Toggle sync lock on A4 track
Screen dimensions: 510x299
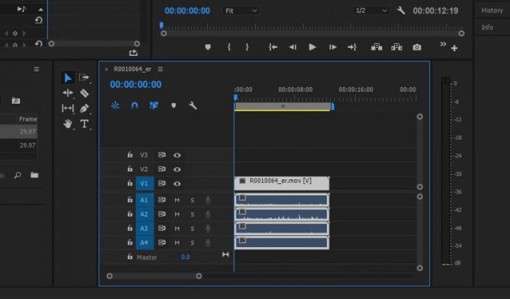click(x=161, y=243)
